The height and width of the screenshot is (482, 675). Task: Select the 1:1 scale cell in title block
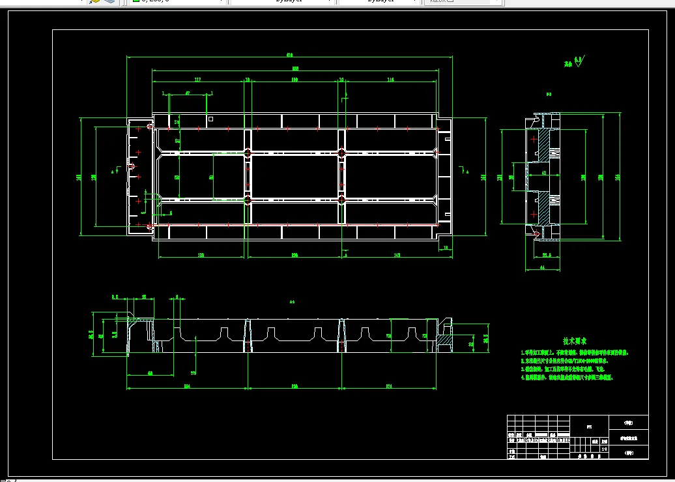605,449
